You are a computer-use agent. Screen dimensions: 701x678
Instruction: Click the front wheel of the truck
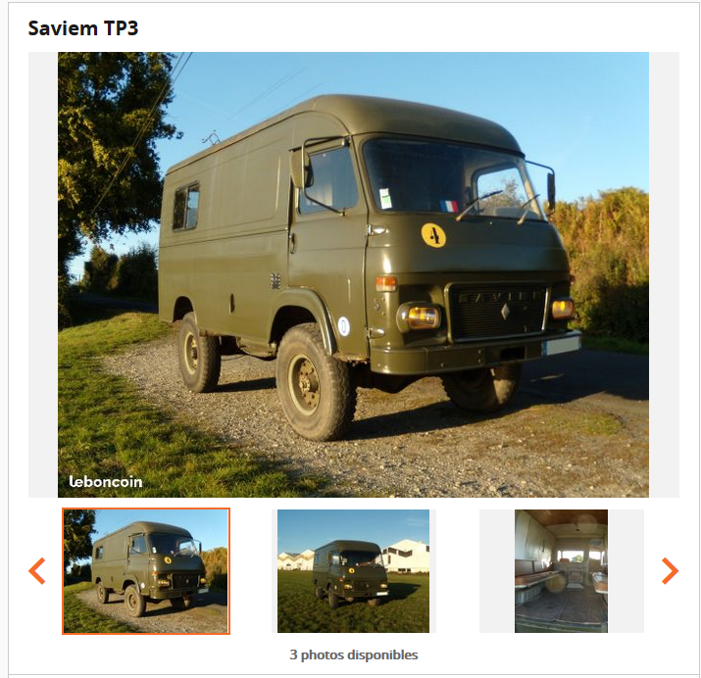(315, 382)
